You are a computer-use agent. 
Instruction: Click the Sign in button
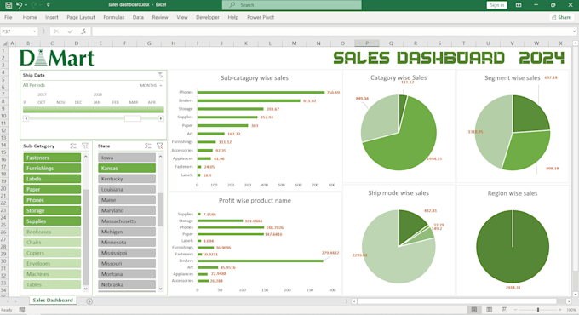(x=497, y=5)
